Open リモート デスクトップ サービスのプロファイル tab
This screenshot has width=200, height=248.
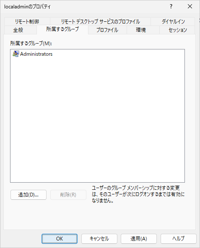[x=100, y=21]
